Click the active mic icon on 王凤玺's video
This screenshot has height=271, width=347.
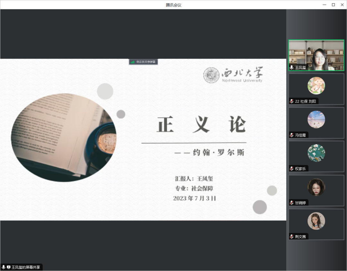pos(291,67)
